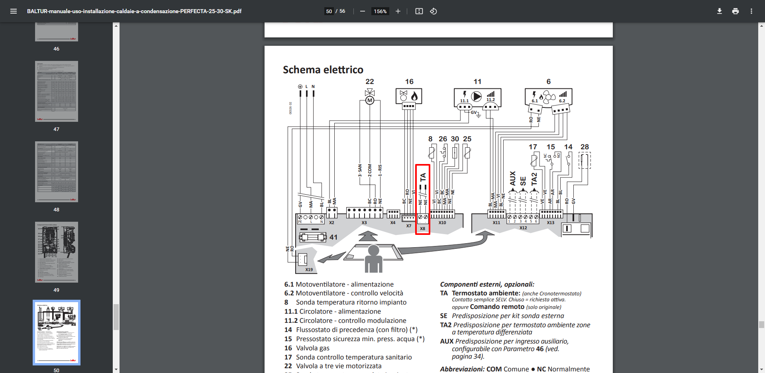The height and width of the screenshot is (373, 765).
Task: Print the PDF document
Action: point(736,11)
